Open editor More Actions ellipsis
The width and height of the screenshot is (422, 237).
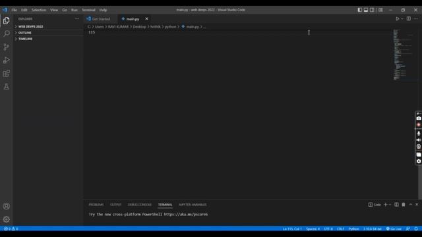pos(416,19)
